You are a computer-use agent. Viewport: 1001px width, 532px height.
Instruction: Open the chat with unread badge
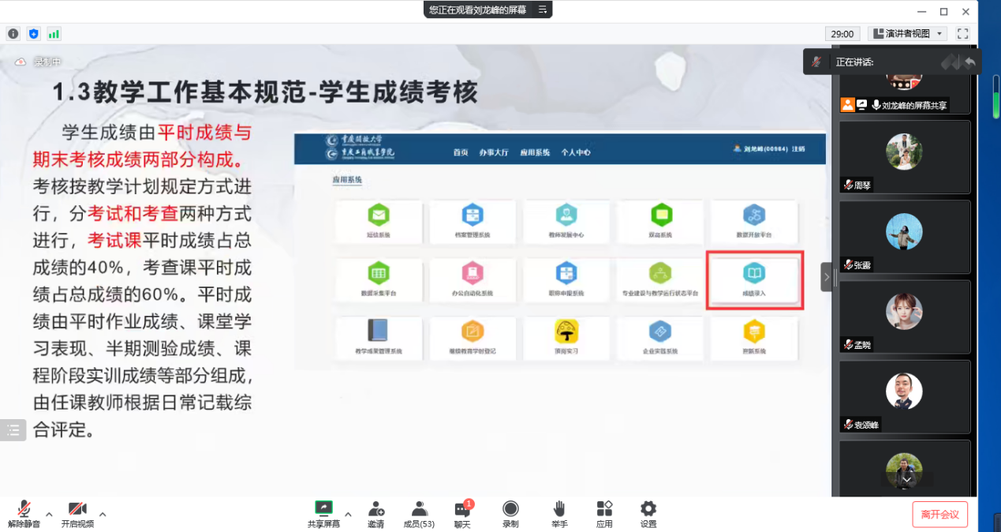coord(462,513)
